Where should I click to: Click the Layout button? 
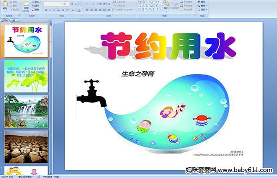pyautogui.click(x=36, y=2)
